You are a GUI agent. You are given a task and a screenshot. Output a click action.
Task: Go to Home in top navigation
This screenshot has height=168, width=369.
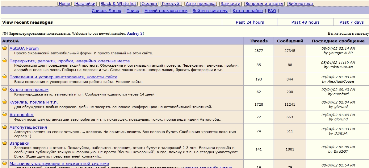click(x=65, y=3)
